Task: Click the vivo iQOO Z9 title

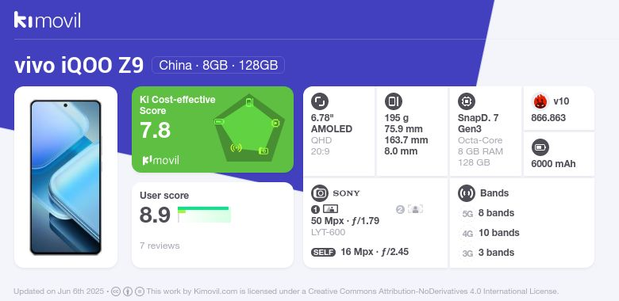Action: pos(79,66)
